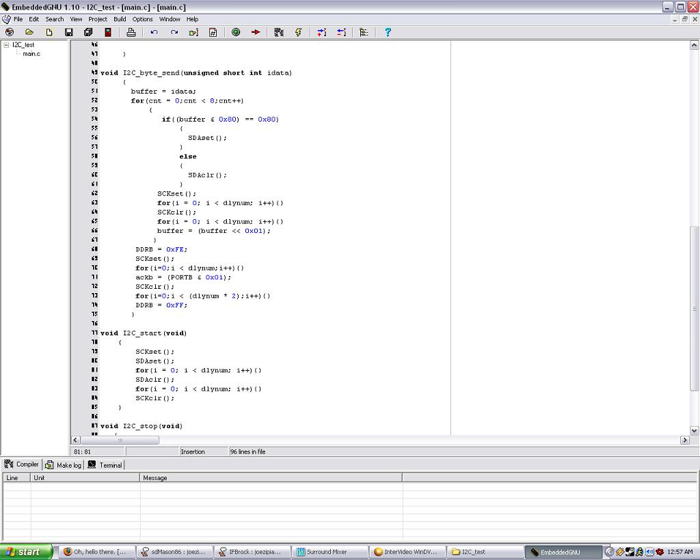Click the horizontal scrollbar right arrow

coord(684,440)
